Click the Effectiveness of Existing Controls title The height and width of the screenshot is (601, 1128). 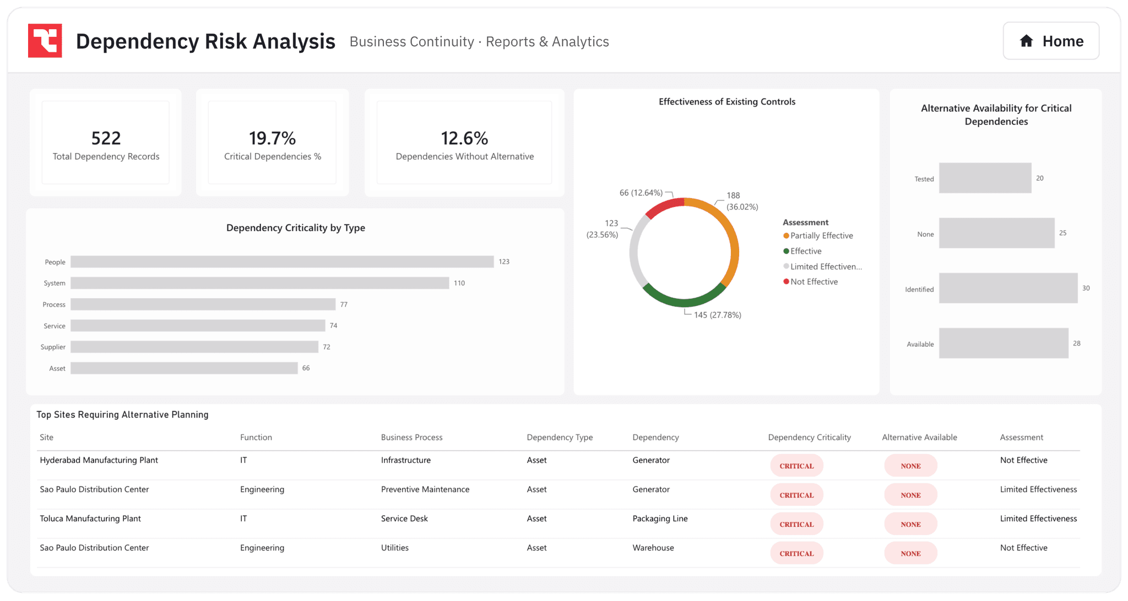pos(727,102)
